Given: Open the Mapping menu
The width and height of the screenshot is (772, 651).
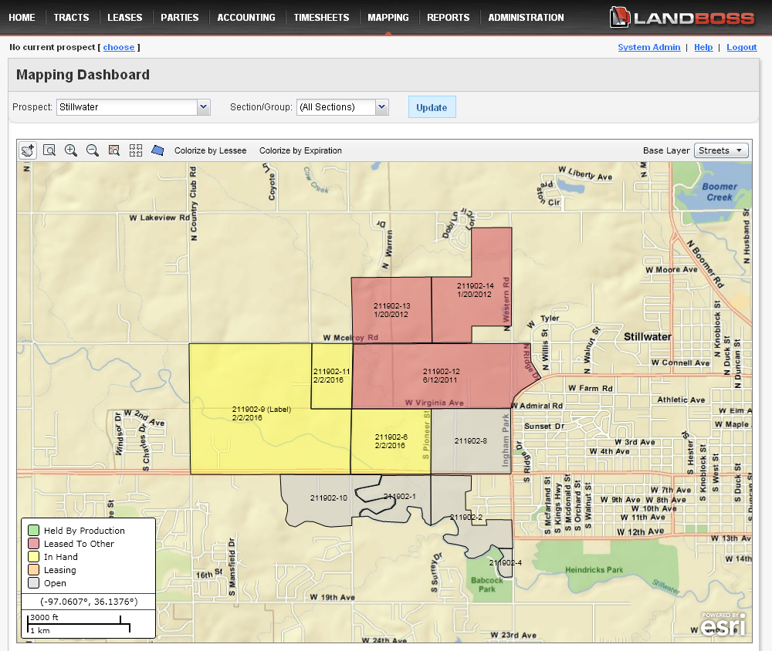Looking at the screenshot, I should 388,18.
